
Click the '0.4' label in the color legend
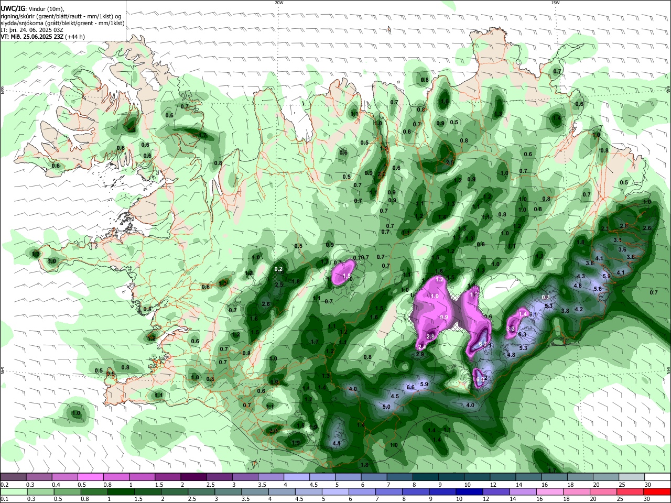pos(56,485)
